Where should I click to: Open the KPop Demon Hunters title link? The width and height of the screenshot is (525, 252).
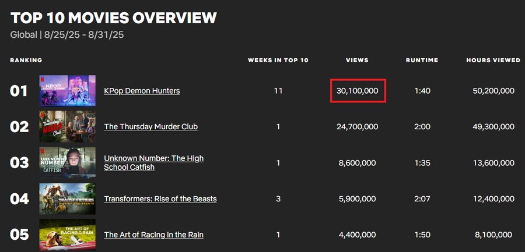[x=142, y=91]
